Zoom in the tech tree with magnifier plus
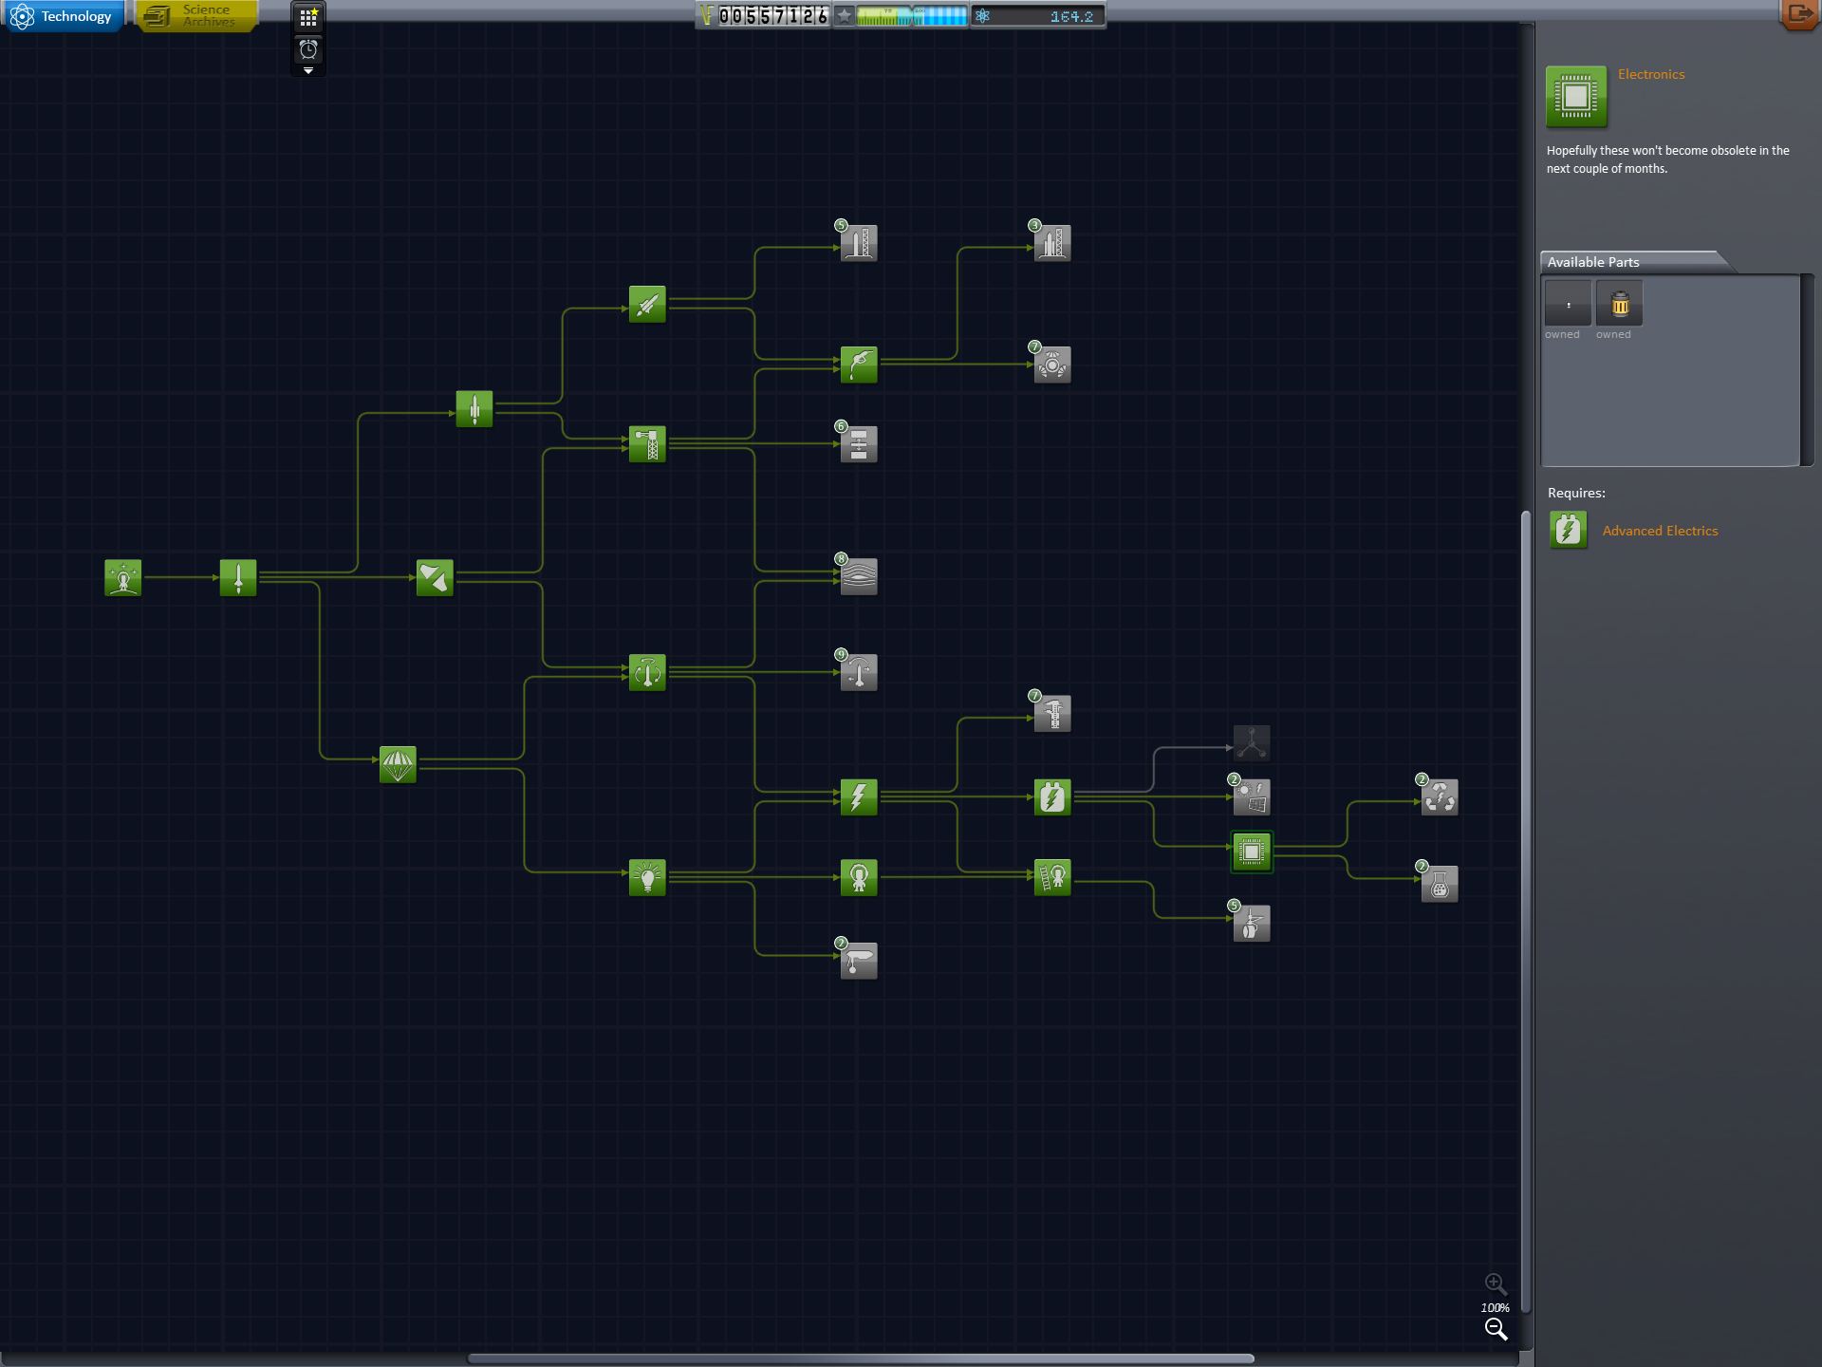 [x=1496, y=1284]
